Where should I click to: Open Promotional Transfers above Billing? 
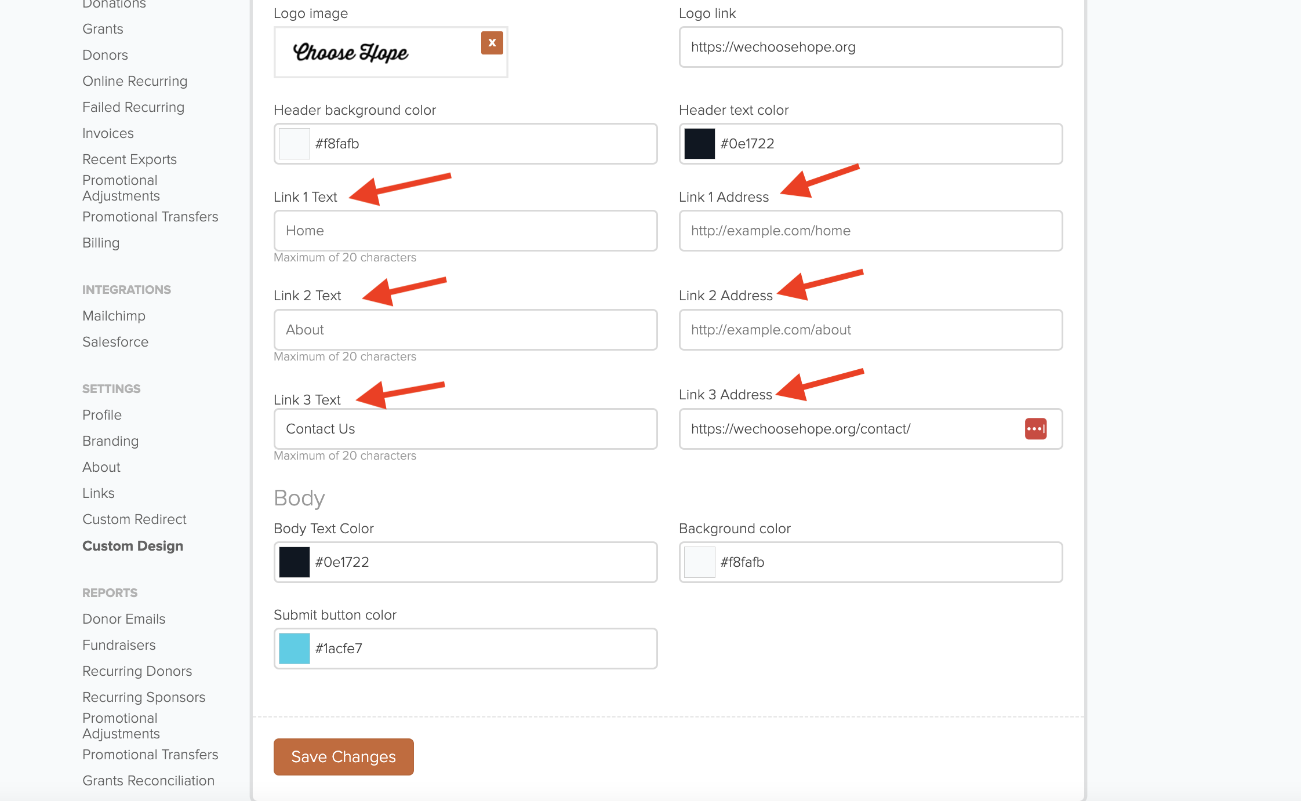[x=150, y=217]
